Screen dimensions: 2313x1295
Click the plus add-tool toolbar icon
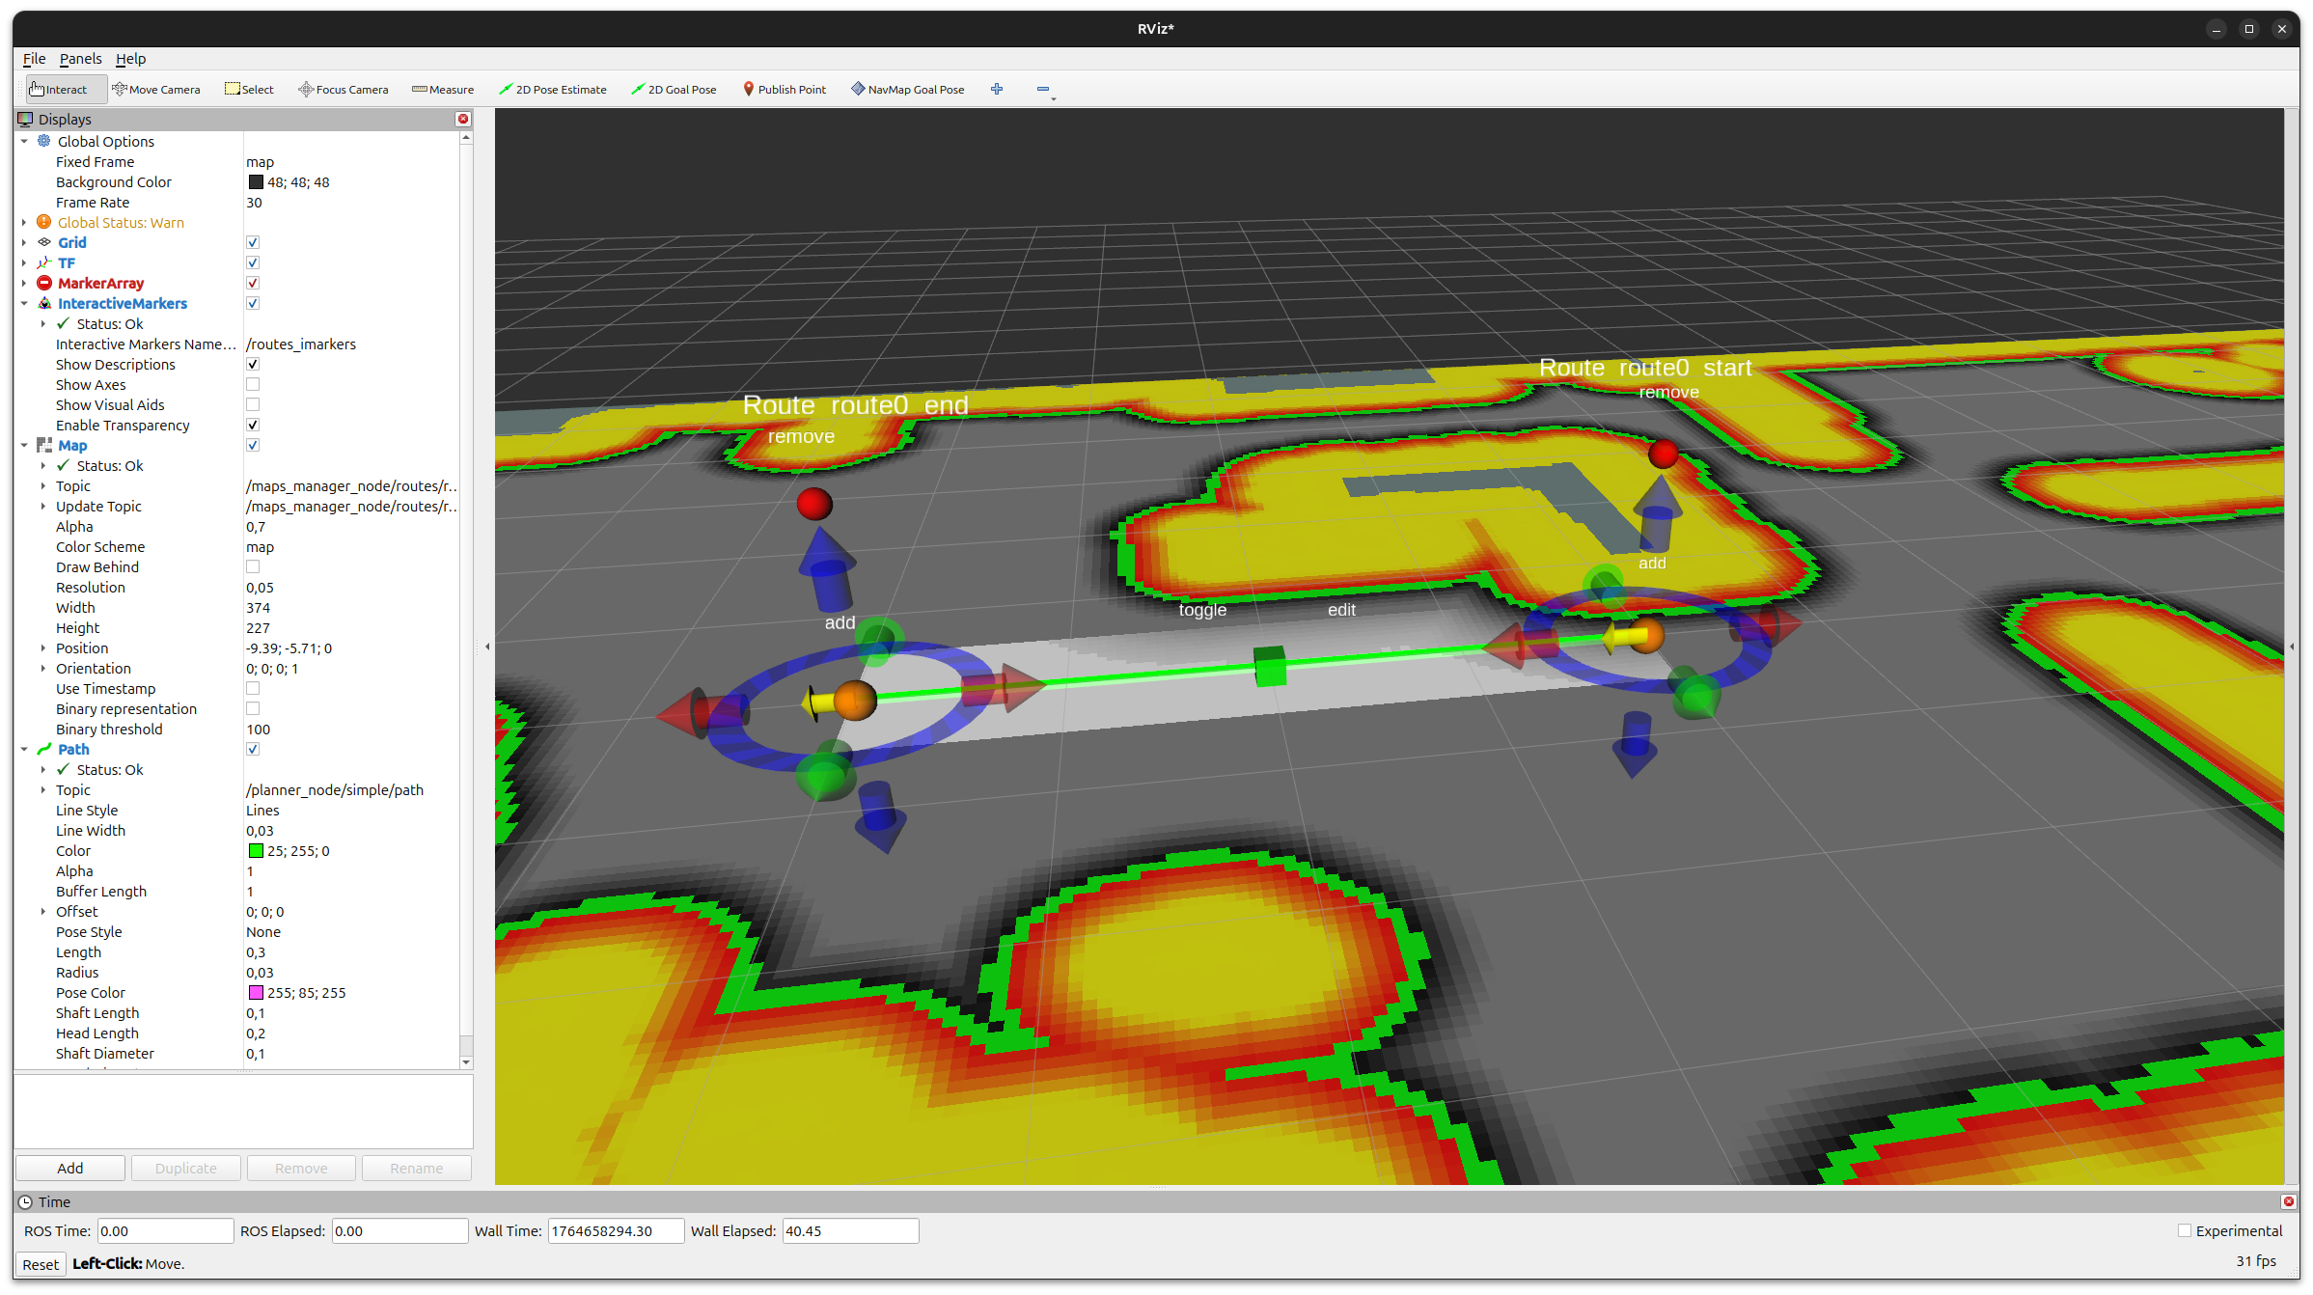pyautogui.click(x=997, y=89)
